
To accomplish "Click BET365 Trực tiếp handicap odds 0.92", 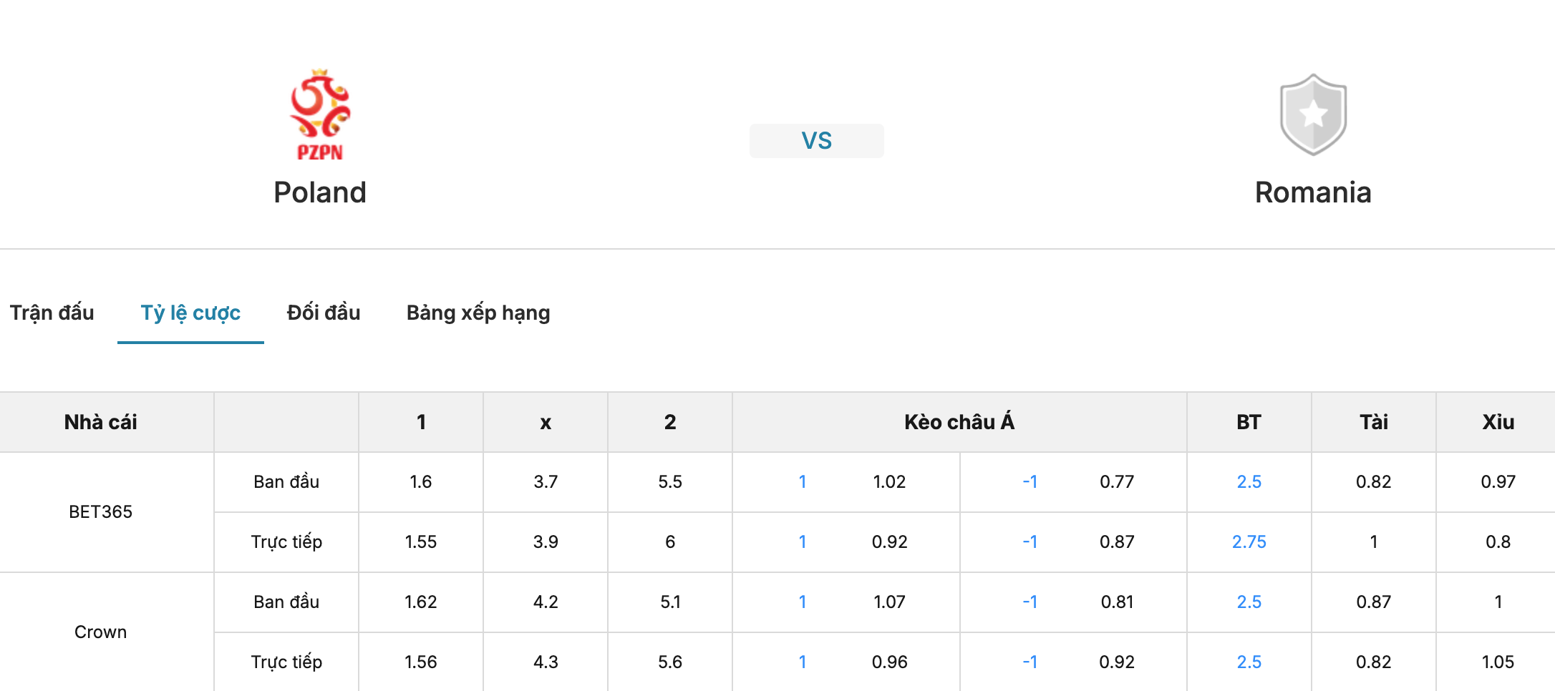I will click(x=889, y=541).
